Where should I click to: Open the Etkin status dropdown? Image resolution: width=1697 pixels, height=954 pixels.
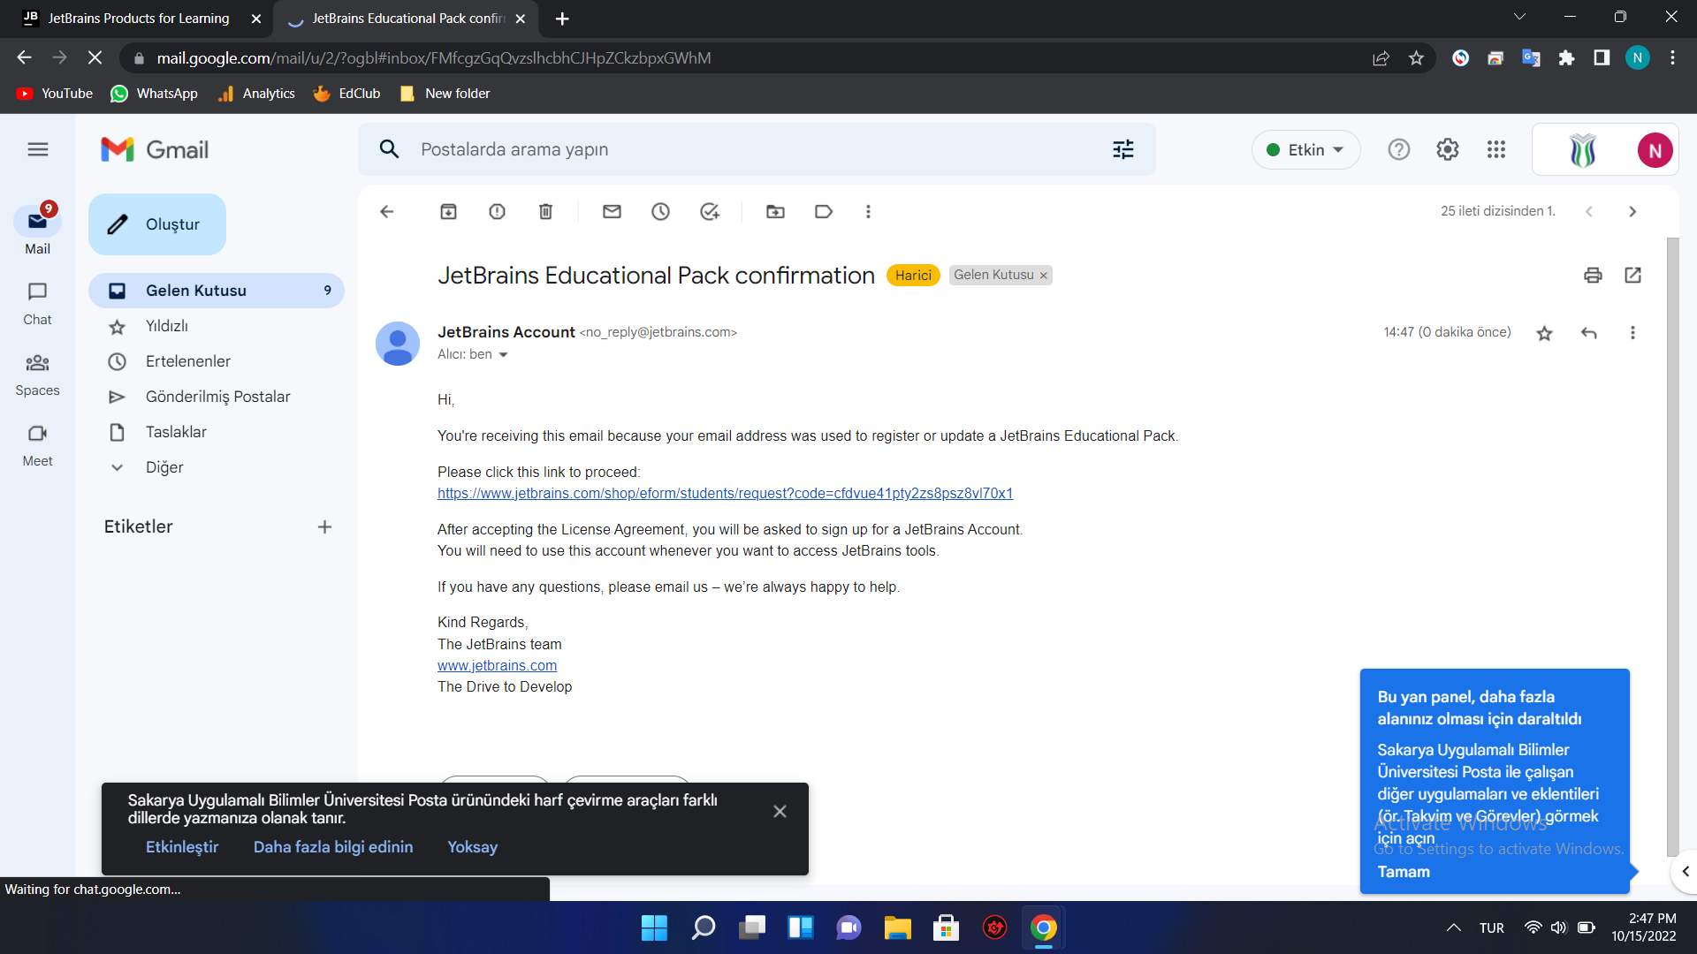(x=1305, y=149)
